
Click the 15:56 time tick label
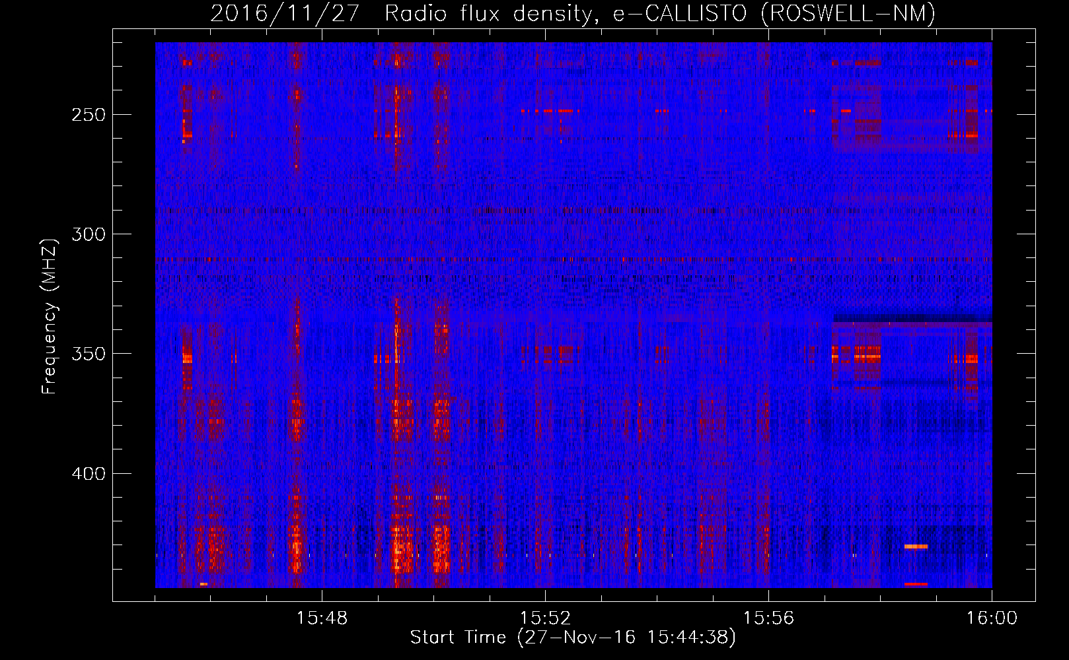pyautogui.click(x=768, y=618)
